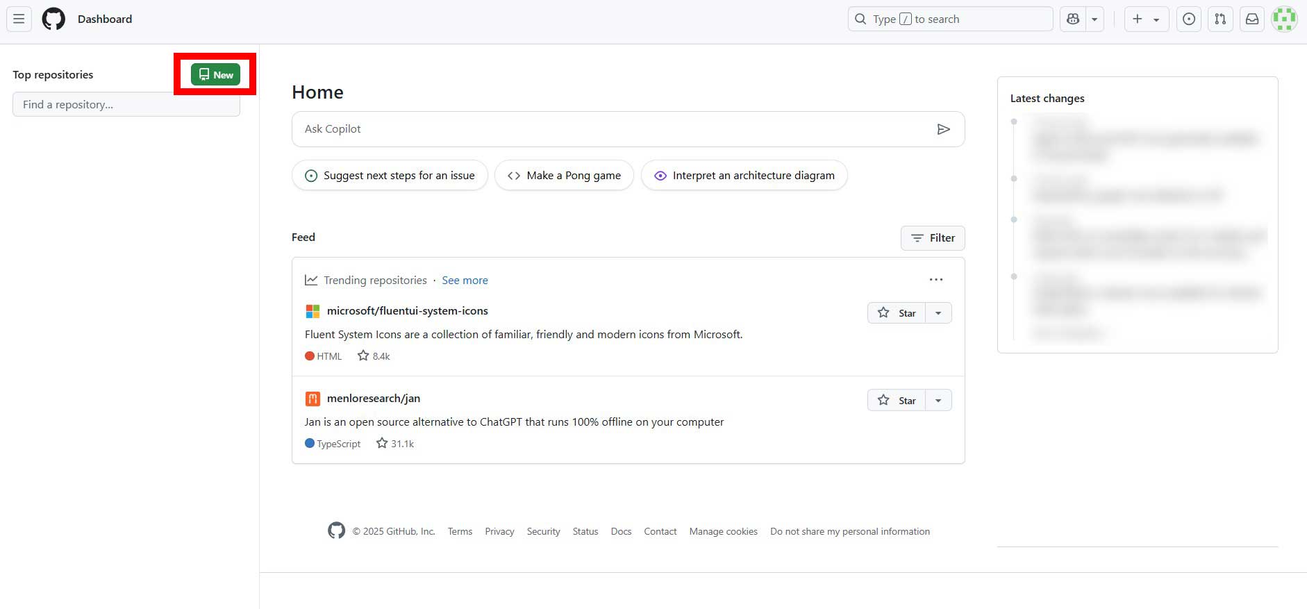This screenshot has height=609, width=1307.
Task: Open trending repositories three-dot menu
Action: tap(936, 279)
